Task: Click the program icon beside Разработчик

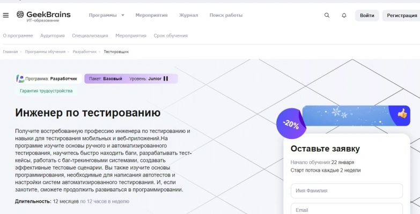Action: (x=20, y=78)
